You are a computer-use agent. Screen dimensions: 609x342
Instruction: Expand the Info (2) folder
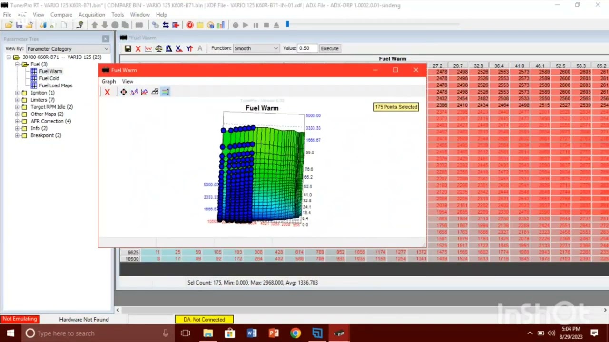click(17, 129)
